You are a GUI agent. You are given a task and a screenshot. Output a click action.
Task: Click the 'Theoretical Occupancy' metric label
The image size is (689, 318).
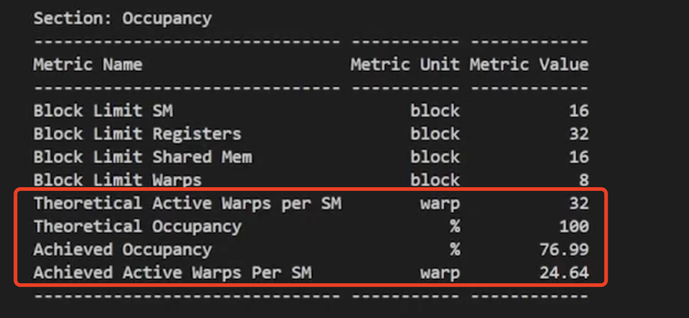(x=138, y=227)
